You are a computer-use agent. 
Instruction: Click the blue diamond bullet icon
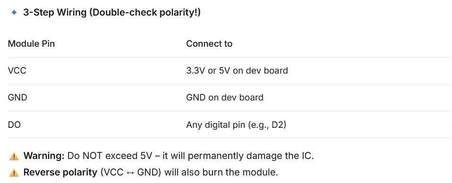(x=14, y=12)
